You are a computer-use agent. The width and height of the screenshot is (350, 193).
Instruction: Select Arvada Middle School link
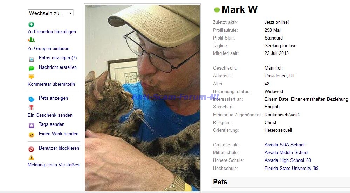point(286,153)
